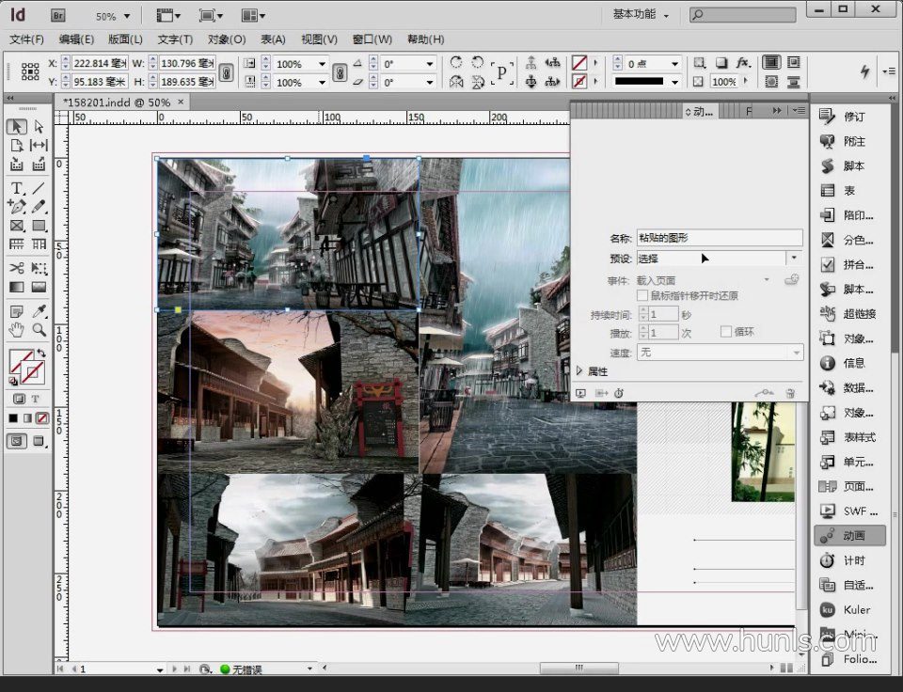Click the Direct Selection white arrow tool
The width and height of the screenshot is (903, 692).
tap(40, 127)
